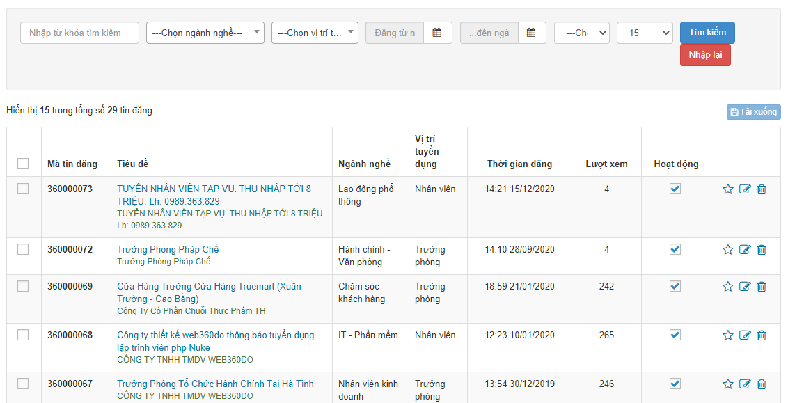Delete the post 360000069
This screenshot has height=403, width=788.
click(762, 287)
